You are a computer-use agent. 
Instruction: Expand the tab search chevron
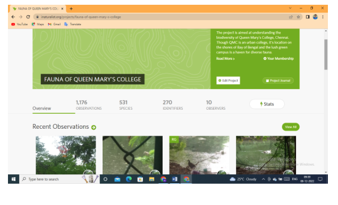[x=290, y=8]
